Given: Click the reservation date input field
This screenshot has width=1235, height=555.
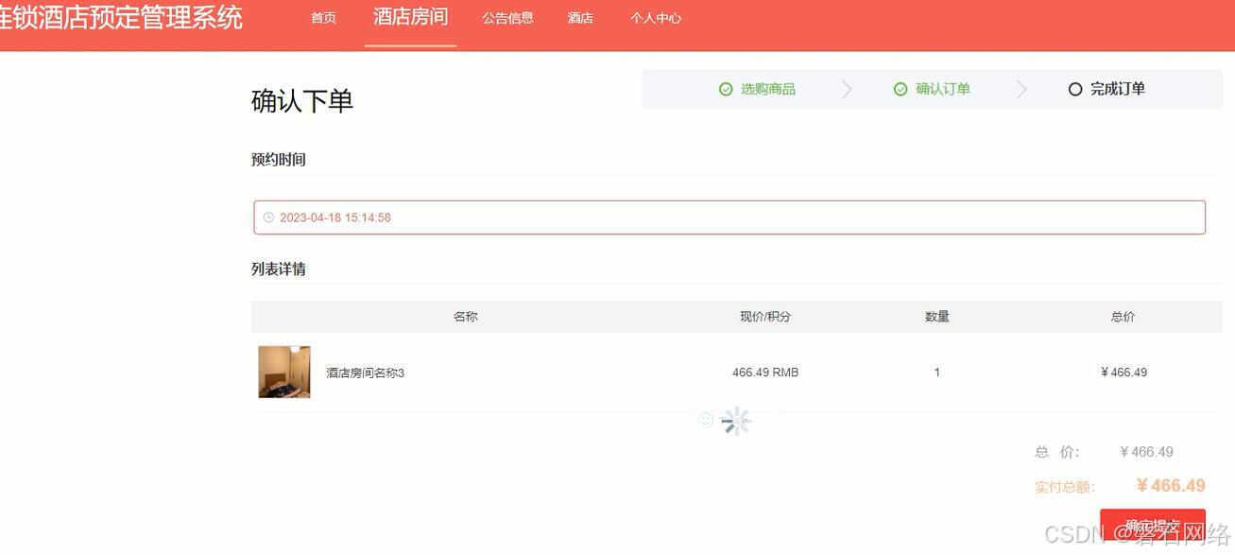Looking at the screenshot, I should (x=661, y=216).
